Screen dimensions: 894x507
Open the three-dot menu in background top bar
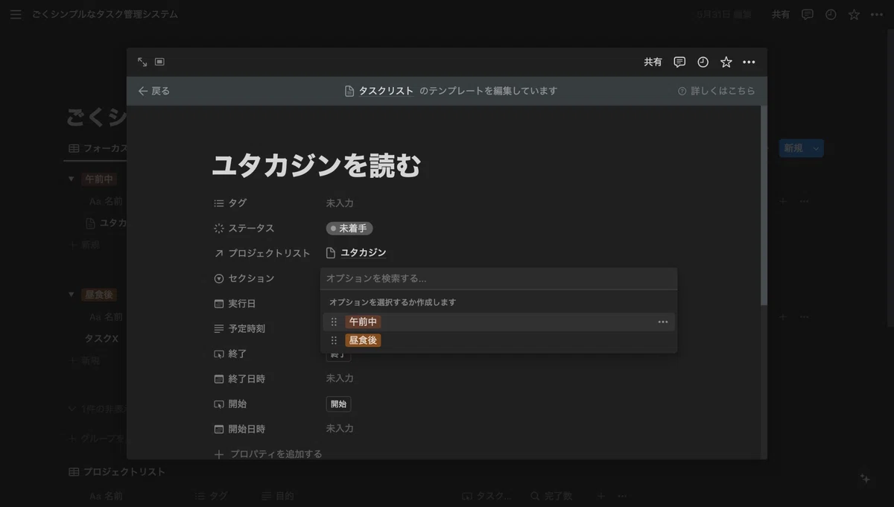pyautogui.click(x=877, y=14)
